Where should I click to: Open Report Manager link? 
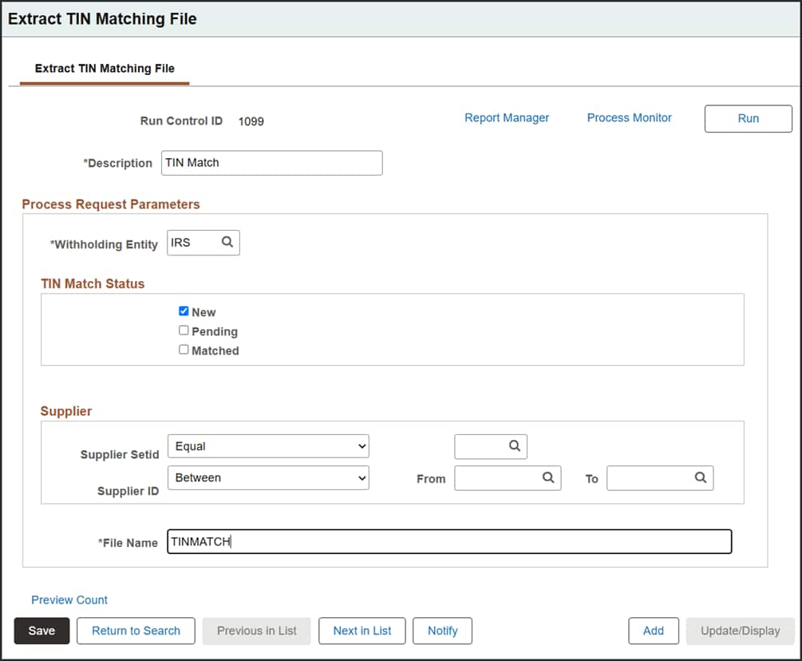pyautogui.click(x=507, y=117)
